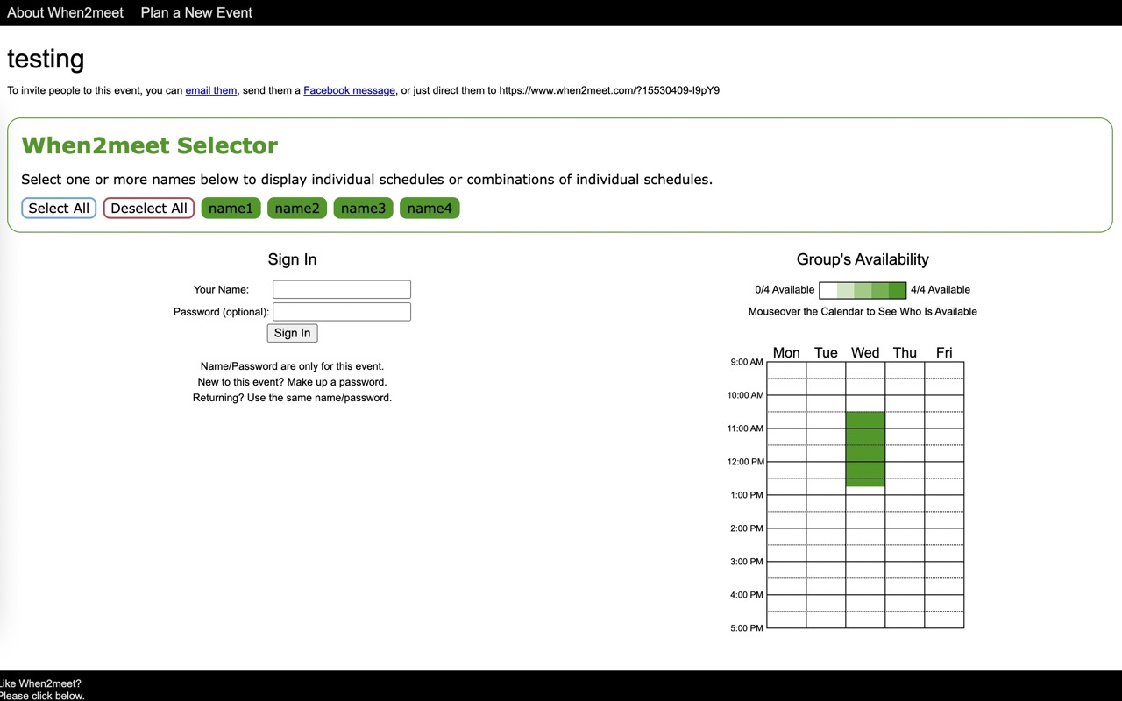Image resolution: width=1122 pixels, height=701 pixels.
Task: Click the 0/4 Available legend label
Action: click(785, 290)
